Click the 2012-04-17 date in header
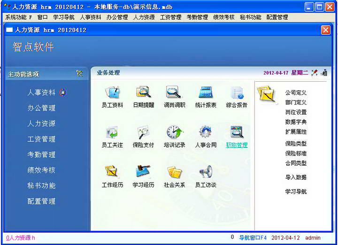 point(276,73)
